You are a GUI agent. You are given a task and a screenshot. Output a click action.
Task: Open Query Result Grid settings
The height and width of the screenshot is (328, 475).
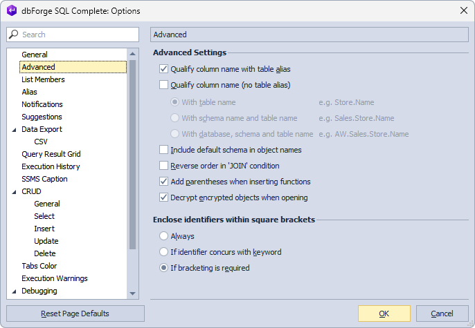click(x=51, y=154)
